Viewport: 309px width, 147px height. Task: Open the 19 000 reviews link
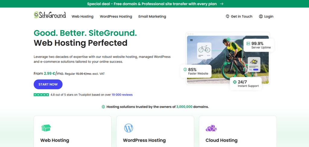tap(122, 95)
